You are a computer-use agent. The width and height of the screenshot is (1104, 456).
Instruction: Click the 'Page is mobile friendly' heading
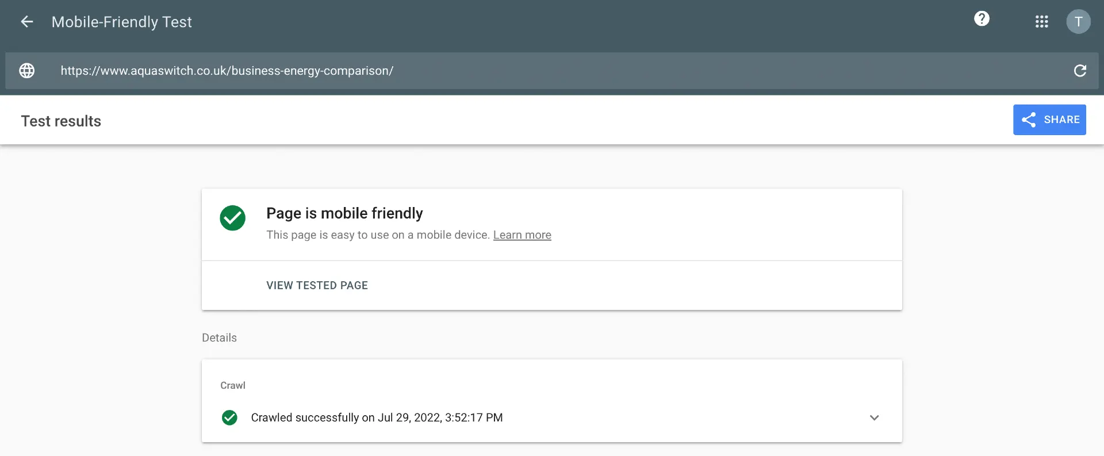pyautogui.click(x=344, y=213)
